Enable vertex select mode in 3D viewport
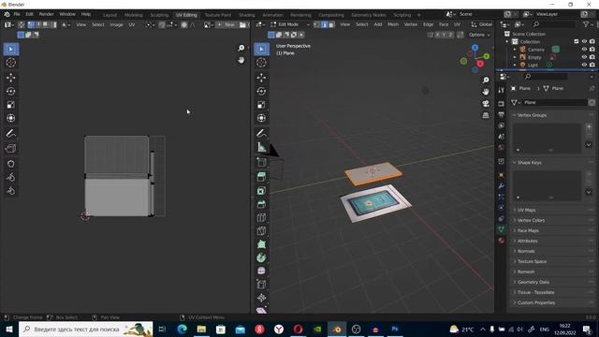Screen dimensions: 599x337 (x=316, y=24)
